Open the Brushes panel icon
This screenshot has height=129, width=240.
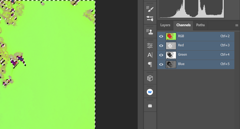(x=150, y=18)
